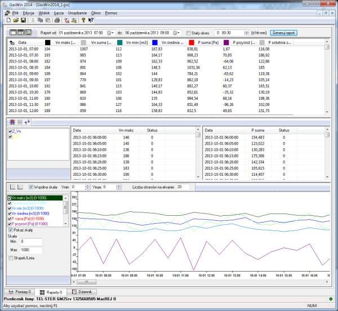Click the sort arrow icon beside Data
The image size is (338, 311).
click(x=12, y=43)
